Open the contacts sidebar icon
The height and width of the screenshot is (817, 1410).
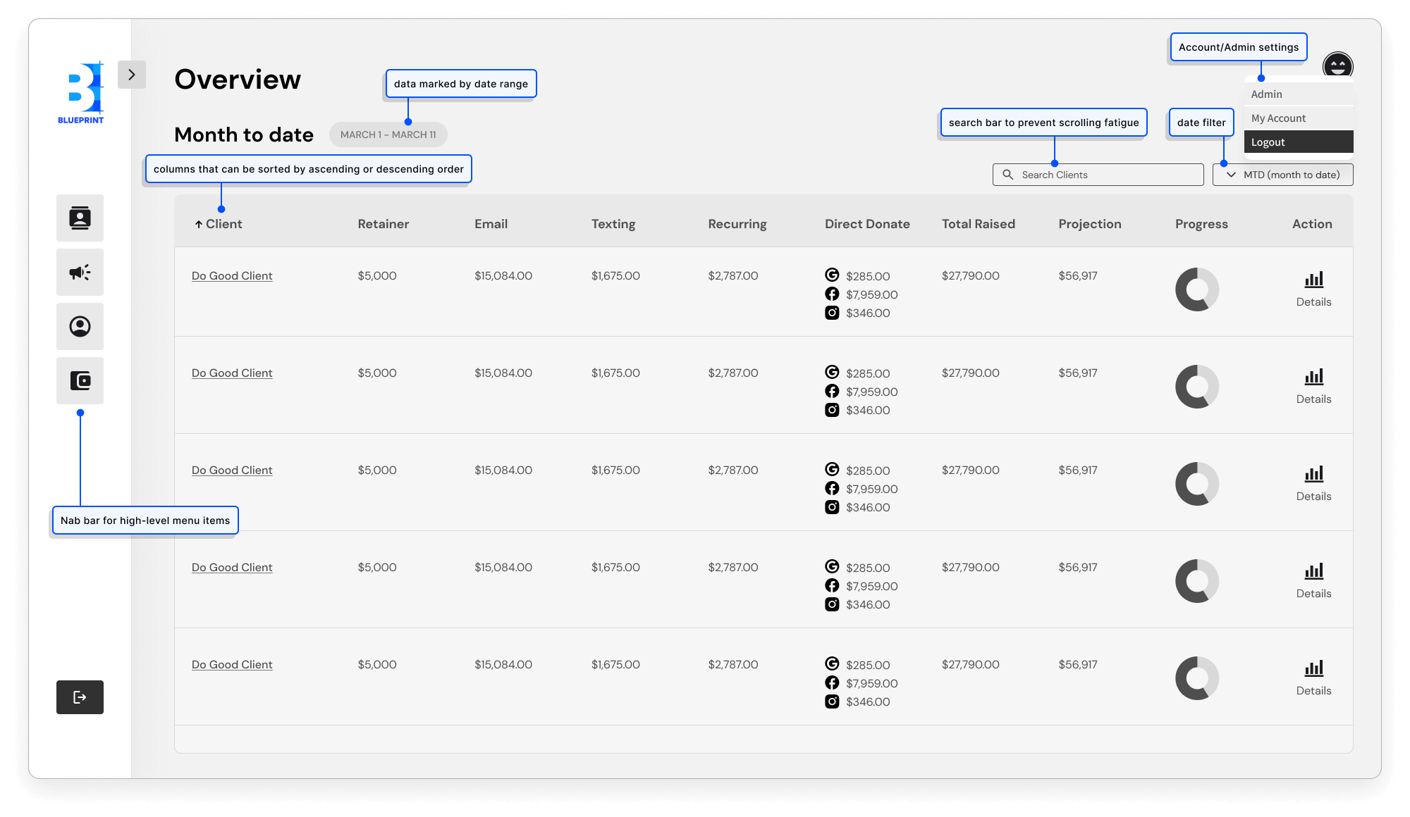click(80, 218)
